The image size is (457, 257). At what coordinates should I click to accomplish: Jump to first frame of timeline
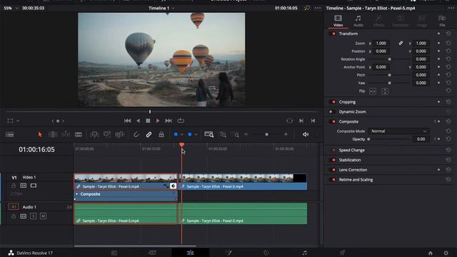coord(127,121)
